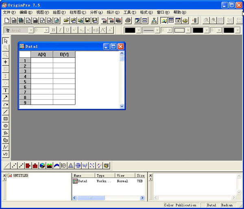
Task: Toggle Bold formatting
Action: point(53,30)
